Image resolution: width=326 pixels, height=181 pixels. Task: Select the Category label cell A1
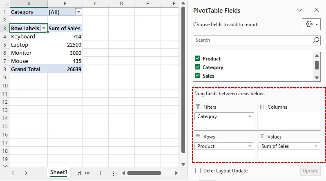(29, 12)
